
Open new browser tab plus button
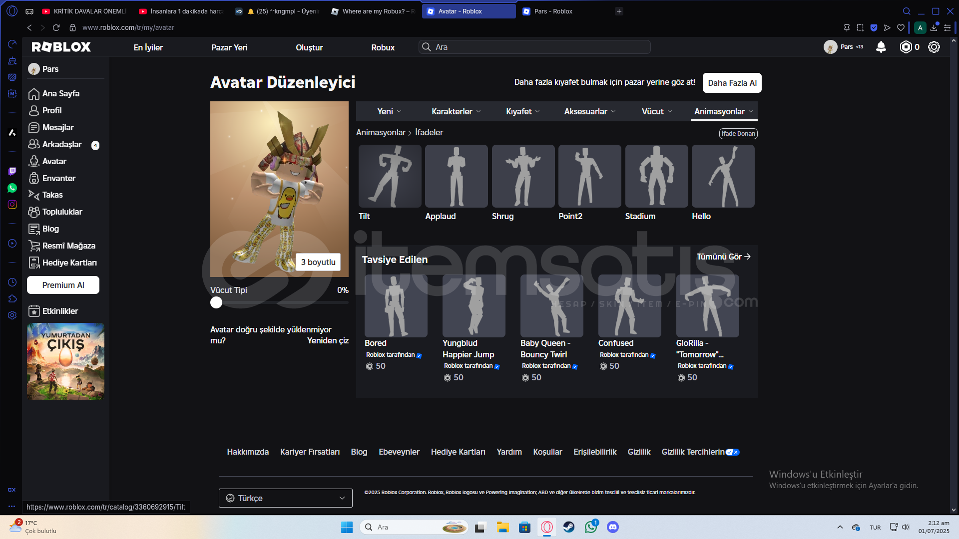point(619,11)
